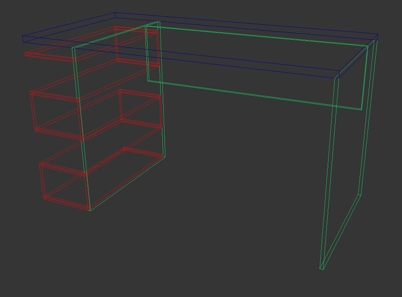Select the green cabinet side panel

click(x=118, y=116)
